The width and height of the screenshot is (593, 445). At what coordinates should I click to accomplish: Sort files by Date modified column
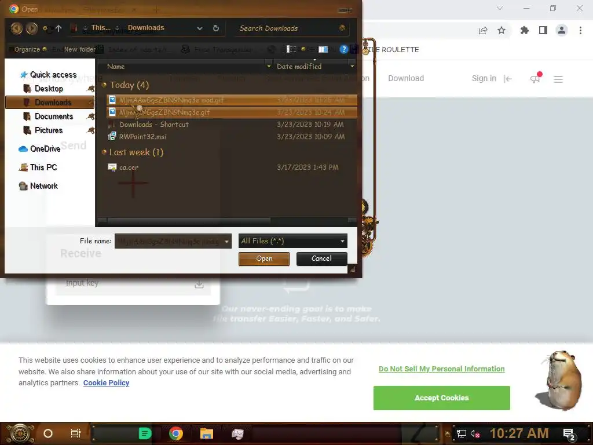tap(299, 67)
